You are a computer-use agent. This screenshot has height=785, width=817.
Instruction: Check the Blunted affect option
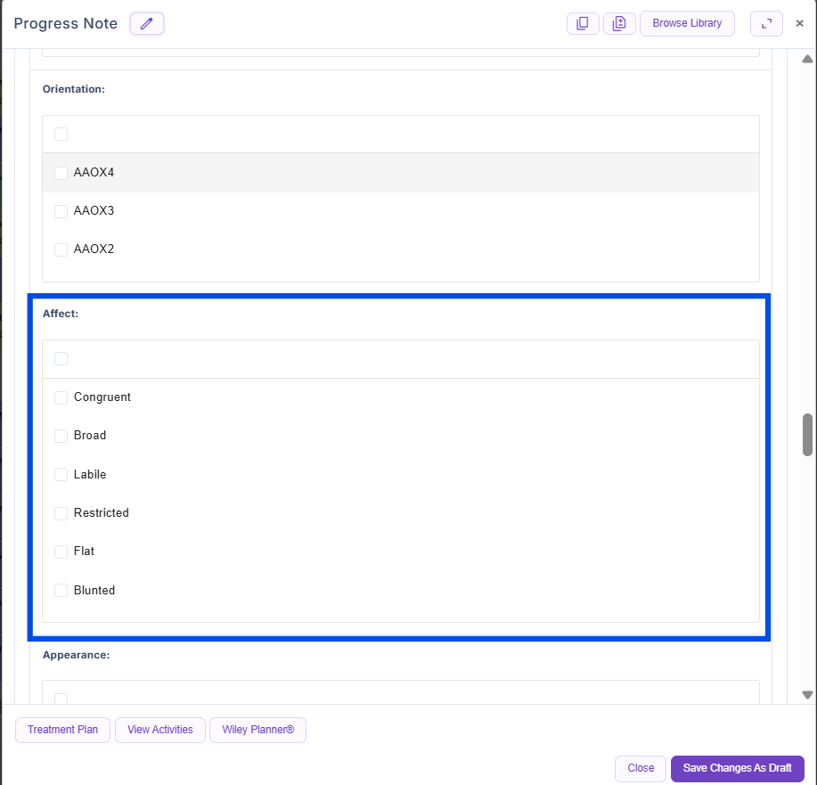[x=61, y=590]
